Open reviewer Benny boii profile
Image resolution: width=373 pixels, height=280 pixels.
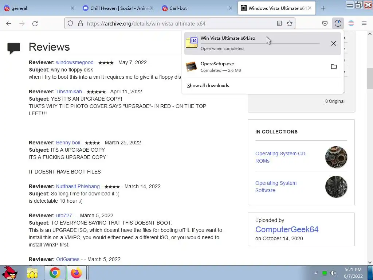click(x=68, y=143)
